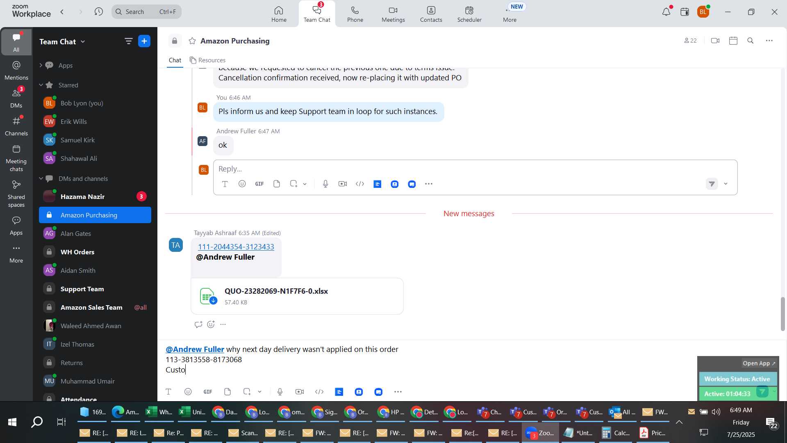The image size is (787, 443).
Task: Open the Amazon Sales Team channel
Action: tap(95, 307)
